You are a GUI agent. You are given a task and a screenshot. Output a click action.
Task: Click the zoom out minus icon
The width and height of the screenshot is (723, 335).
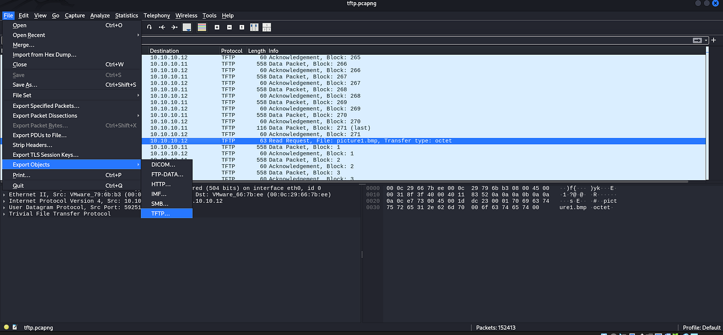(229, 27)
